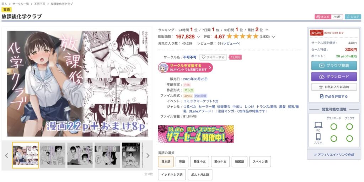364x182 pixels.
Task: Open the コミックマーケット102 event link
Action: point(200,101)
